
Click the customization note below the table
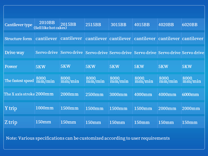[88, 138]
